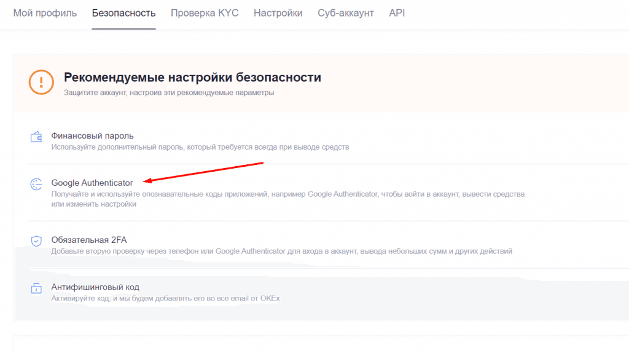Go to Суб-аккаунт tab
The width and height of the screenshot is (629, 352).
(346, 13)
